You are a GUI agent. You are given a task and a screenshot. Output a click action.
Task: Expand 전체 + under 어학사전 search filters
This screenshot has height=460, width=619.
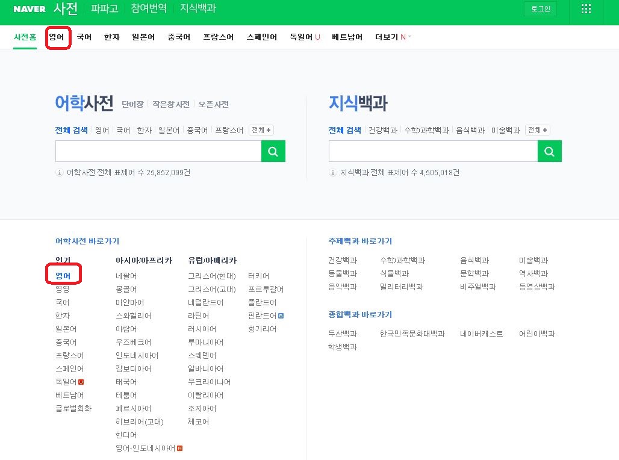pos(261,130)
